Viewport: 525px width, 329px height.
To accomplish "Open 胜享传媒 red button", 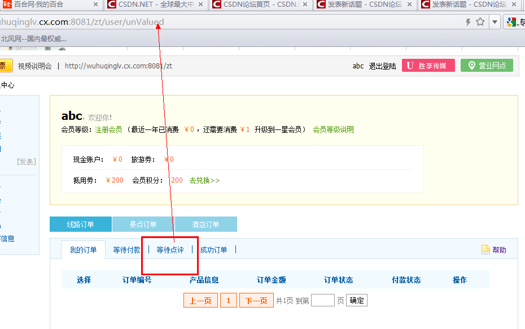I will 428,66.
